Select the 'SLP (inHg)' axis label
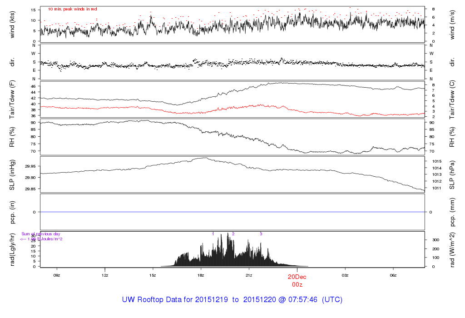This screenshot has width=465, height=318. [12, 175]
